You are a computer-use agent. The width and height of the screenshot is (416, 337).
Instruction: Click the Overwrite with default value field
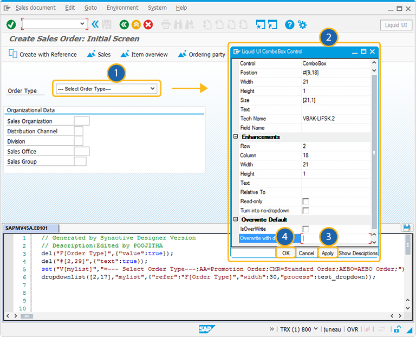point(336,238)
